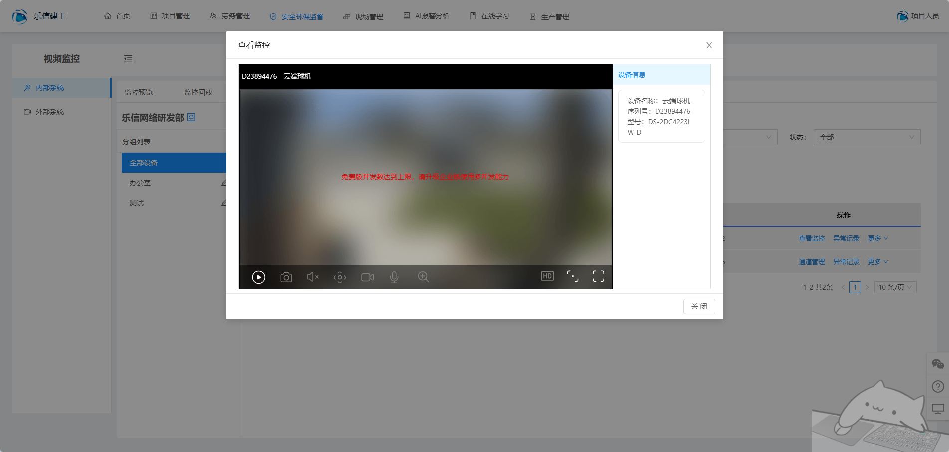Take a snapshot with the camera icon

click(x=286, y=277)
